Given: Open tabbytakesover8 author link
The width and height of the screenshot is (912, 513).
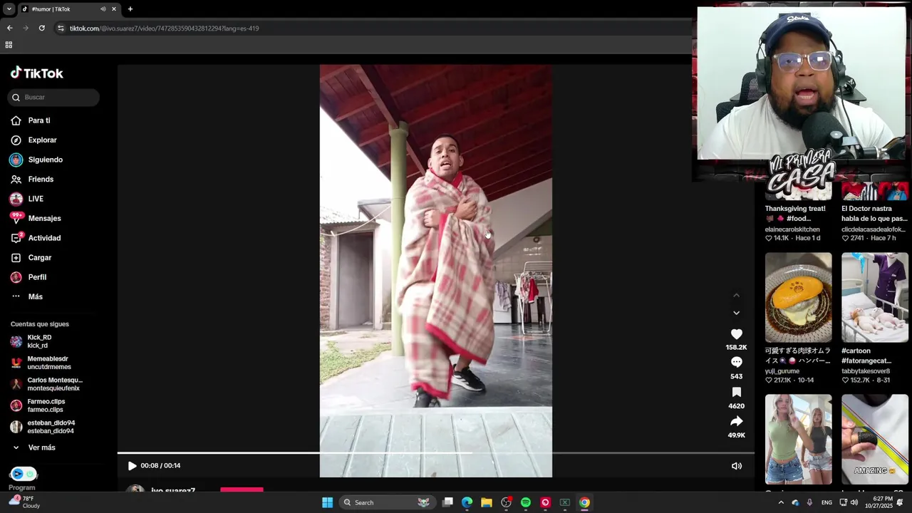Looking at the screenshot, I should pos(866,371).
